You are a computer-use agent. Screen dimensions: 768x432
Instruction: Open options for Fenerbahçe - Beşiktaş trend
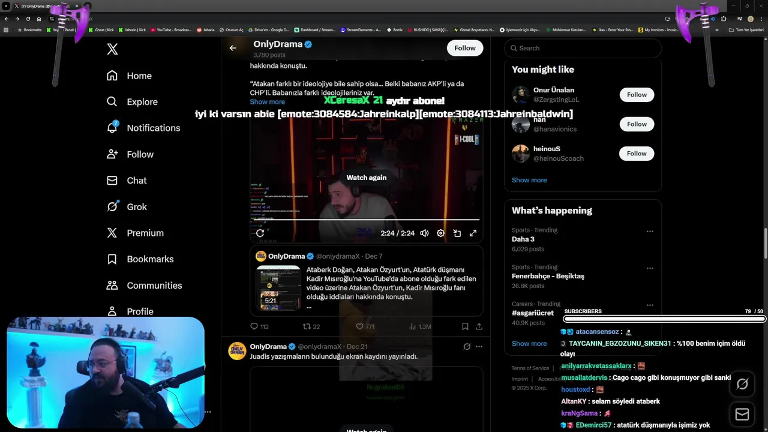click(650, 268)
